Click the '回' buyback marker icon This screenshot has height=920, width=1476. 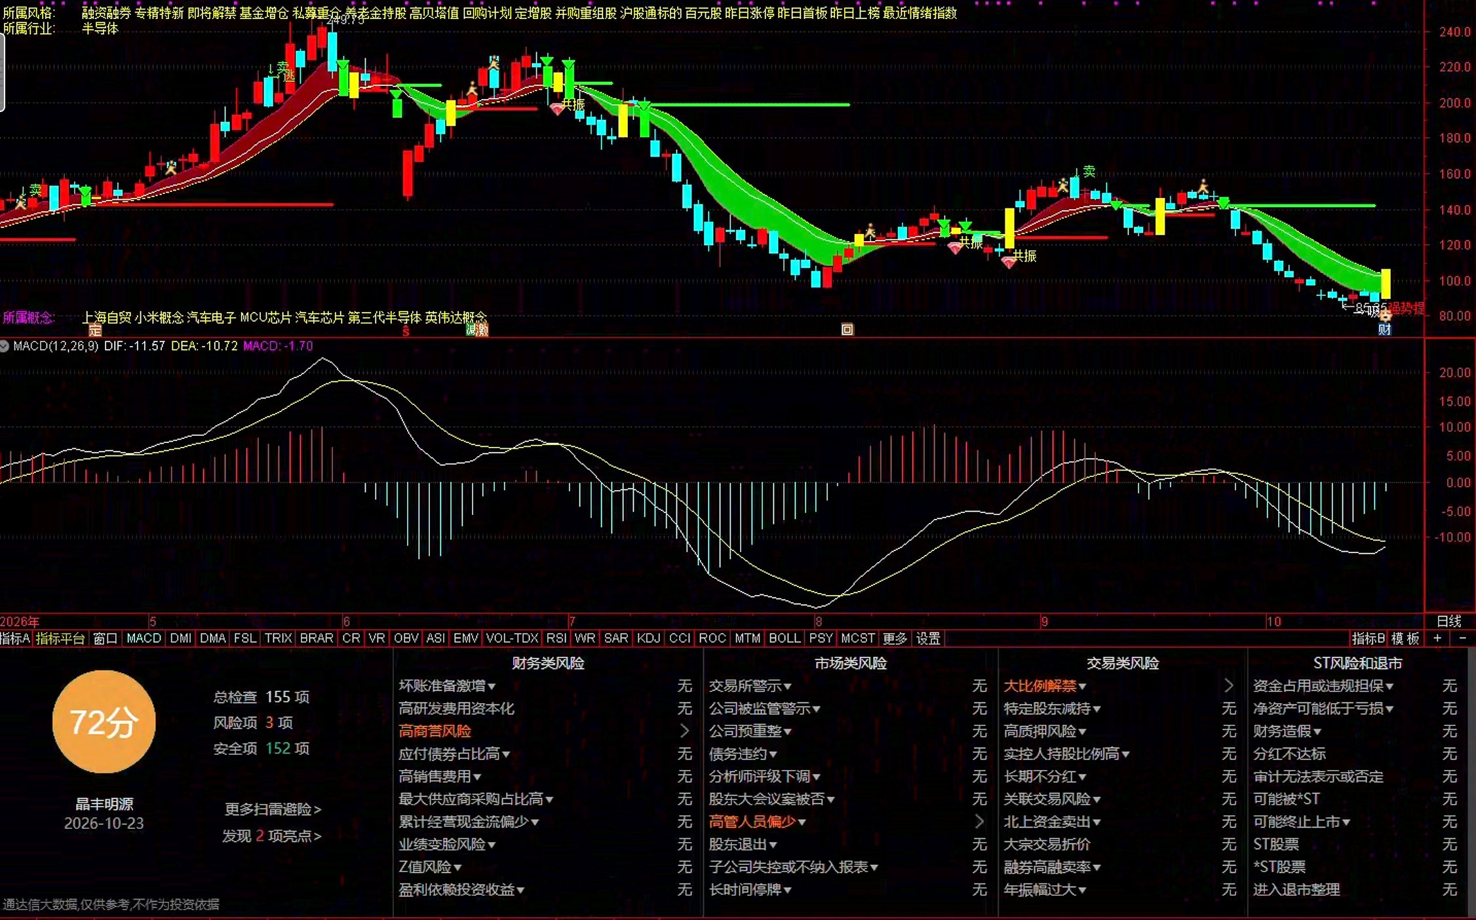point(847,330)
